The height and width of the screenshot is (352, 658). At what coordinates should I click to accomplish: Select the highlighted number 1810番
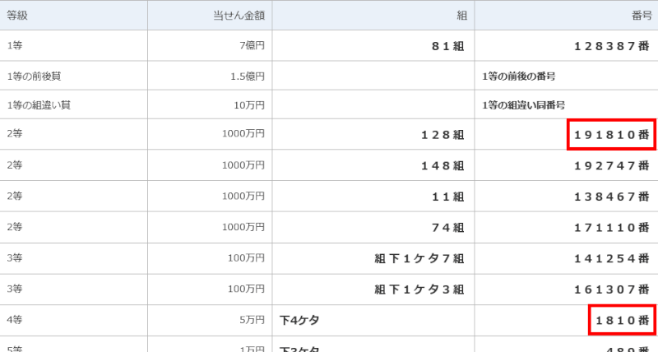(x=623, y=320)
